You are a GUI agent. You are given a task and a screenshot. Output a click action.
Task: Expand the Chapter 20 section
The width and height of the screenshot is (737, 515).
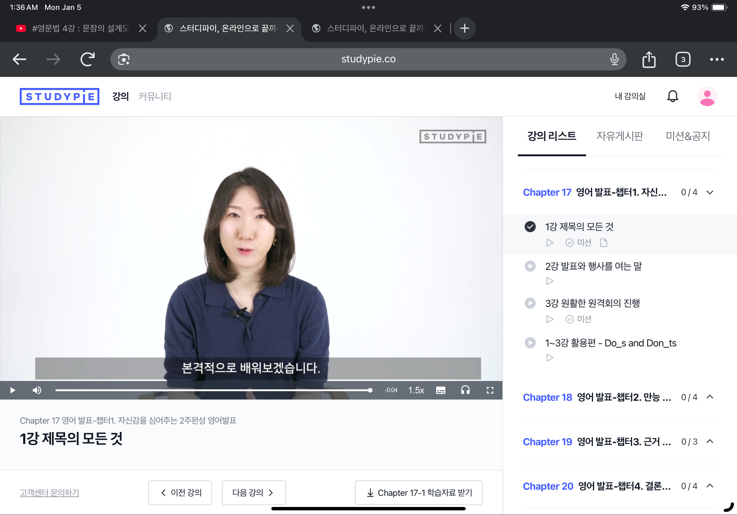710,486
